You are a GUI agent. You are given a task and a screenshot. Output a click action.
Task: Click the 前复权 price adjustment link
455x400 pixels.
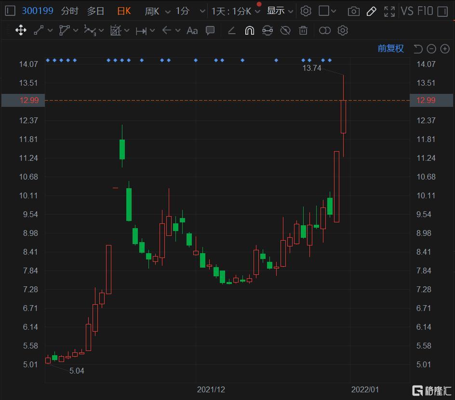coord(390,49)
